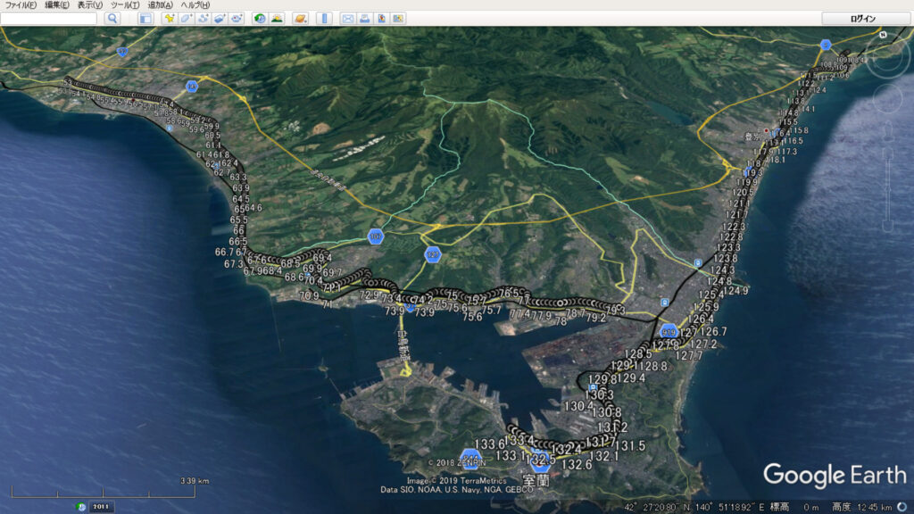Click the search magnifier button
The width and height of the screenshot is (914, 514).
click(x=112, y=18)
